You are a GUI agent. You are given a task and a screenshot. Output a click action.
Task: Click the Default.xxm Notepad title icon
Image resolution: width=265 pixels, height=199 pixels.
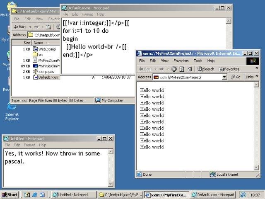(x=64, y=8)
